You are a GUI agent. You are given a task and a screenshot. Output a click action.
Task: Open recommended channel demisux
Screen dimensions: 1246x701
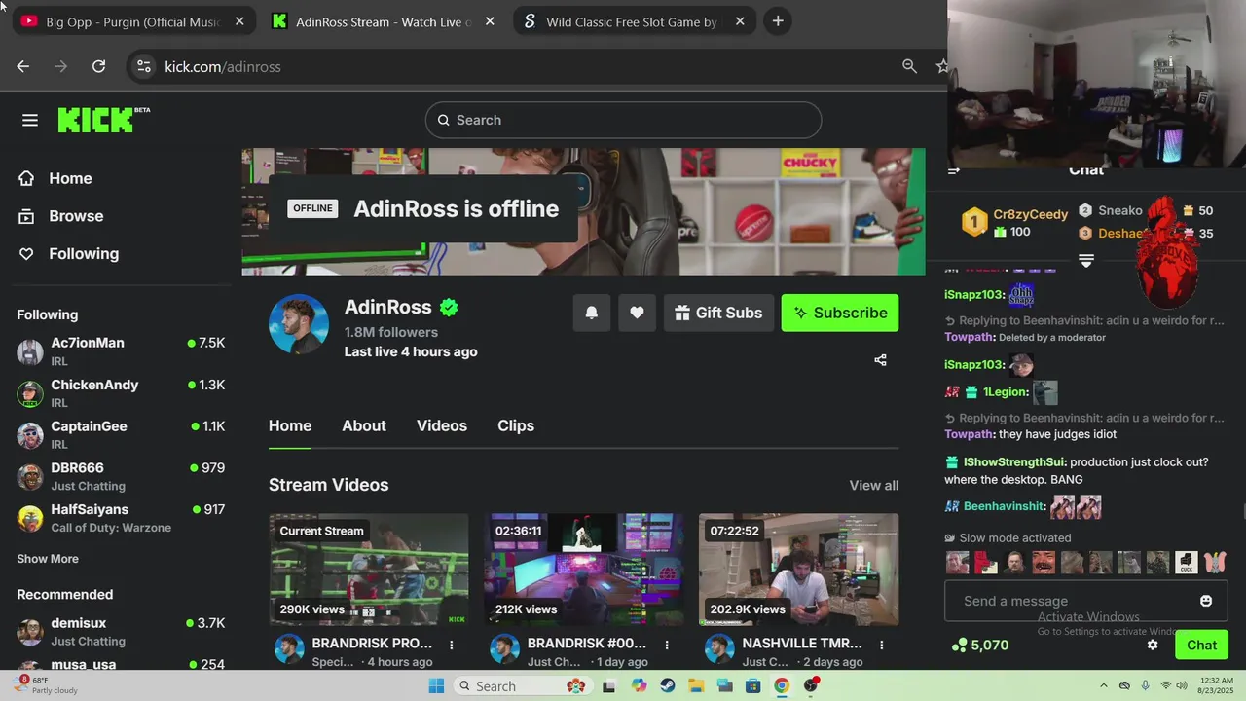coord(121,631)
